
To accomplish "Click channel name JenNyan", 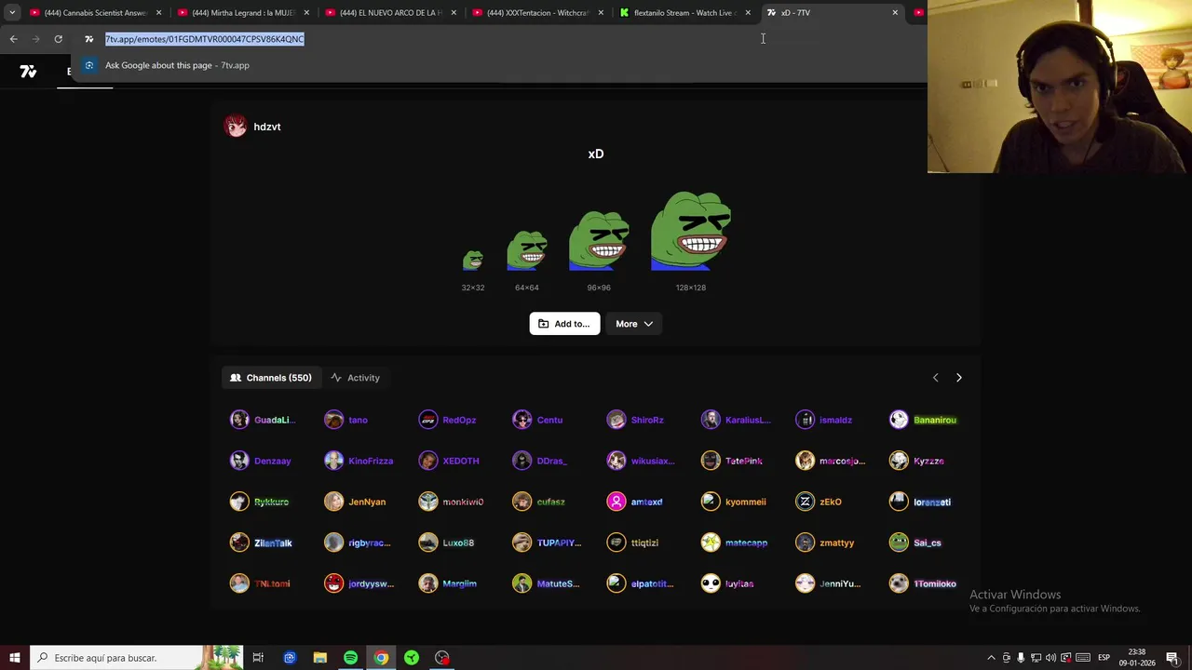I will click(367, 502).
